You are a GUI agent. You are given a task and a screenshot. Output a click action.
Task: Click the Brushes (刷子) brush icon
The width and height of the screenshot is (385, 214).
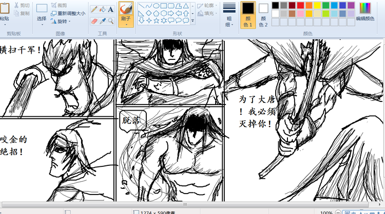click(x=126, y=9)
